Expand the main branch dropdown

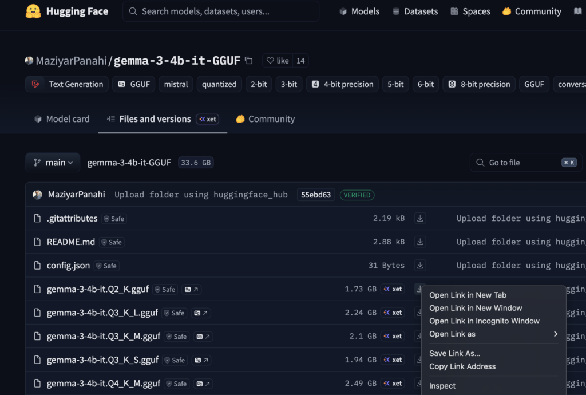tap(53, 163)
